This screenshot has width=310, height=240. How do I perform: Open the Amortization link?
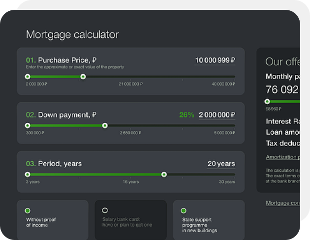tap(283, 157)
